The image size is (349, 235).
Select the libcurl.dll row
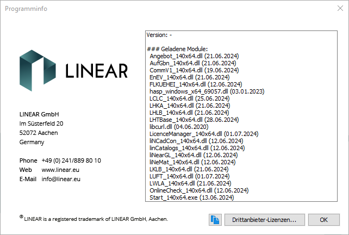coord(179,127)
